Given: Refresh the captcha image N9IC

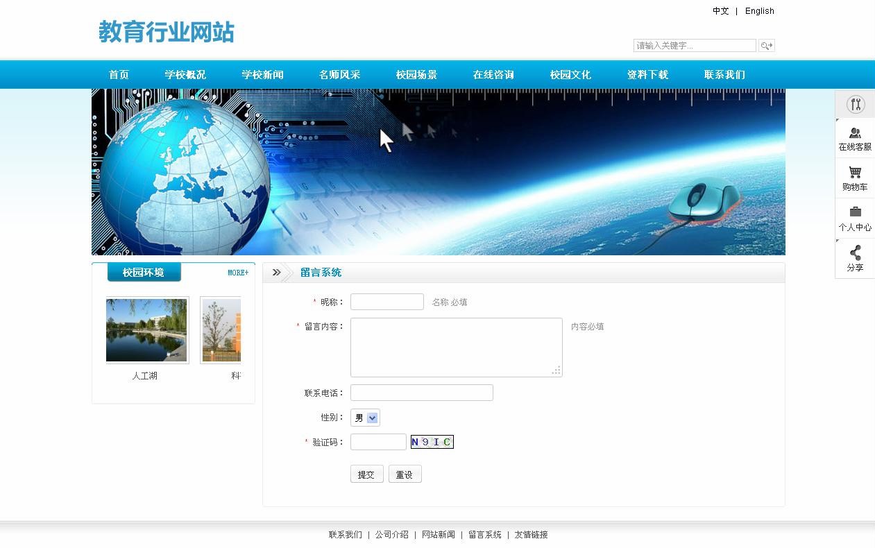Looking at the screenshot, I should (x=432, y=442).
